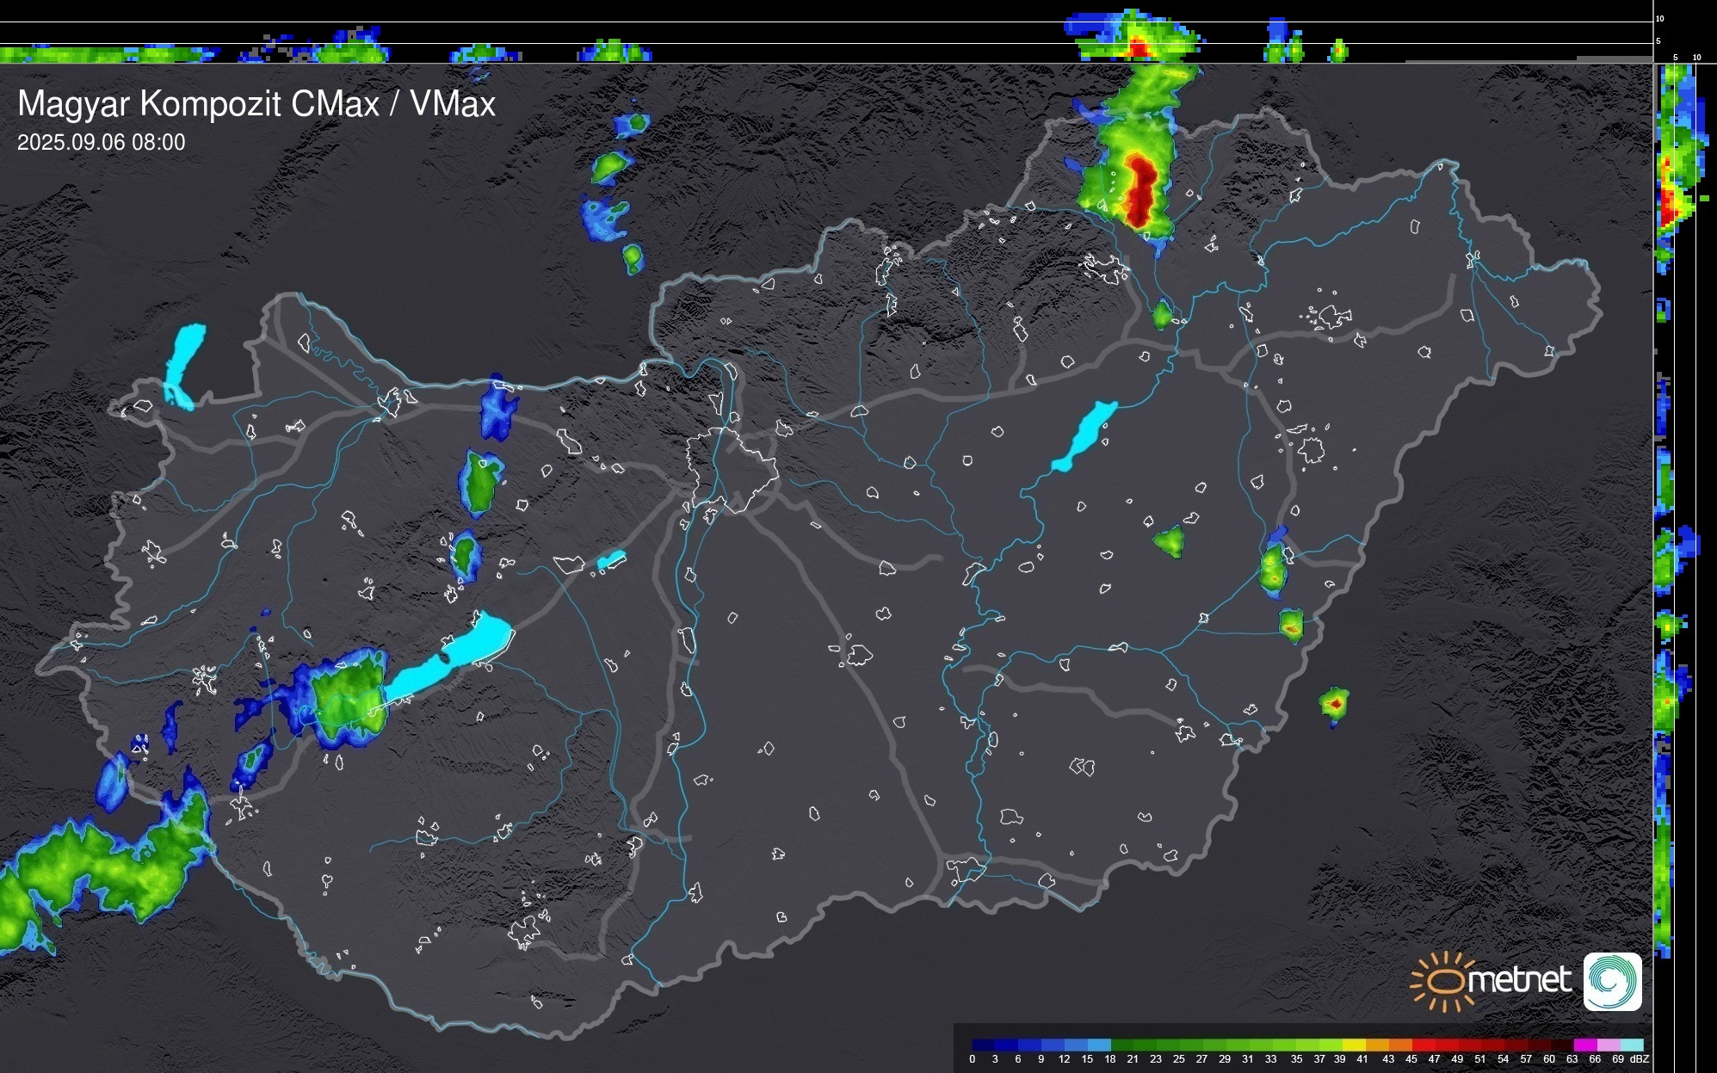1717x1073 pixels.
Task: Click the orange 43 dBZ legend swatch
Action: click(x=1401, y=1045)
